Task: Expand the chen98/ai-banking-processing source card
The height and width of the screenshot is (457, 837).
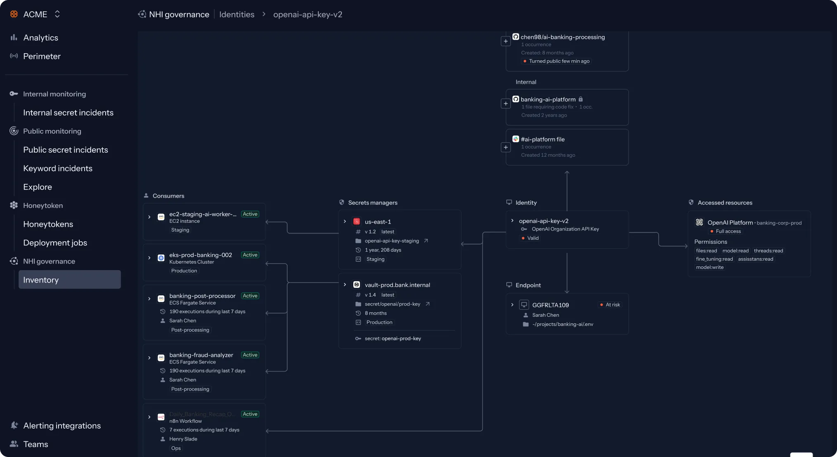Action: pyautogui.click(x=506, y=41)
